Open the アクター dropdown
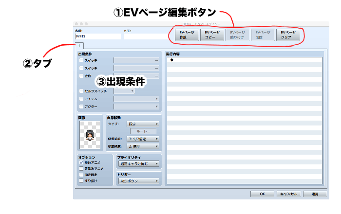The image size is (341, 214). coord(136,107)
